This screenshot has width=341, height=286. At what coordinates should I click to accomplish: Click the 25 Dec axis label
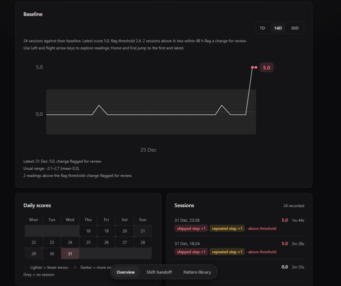148,150
